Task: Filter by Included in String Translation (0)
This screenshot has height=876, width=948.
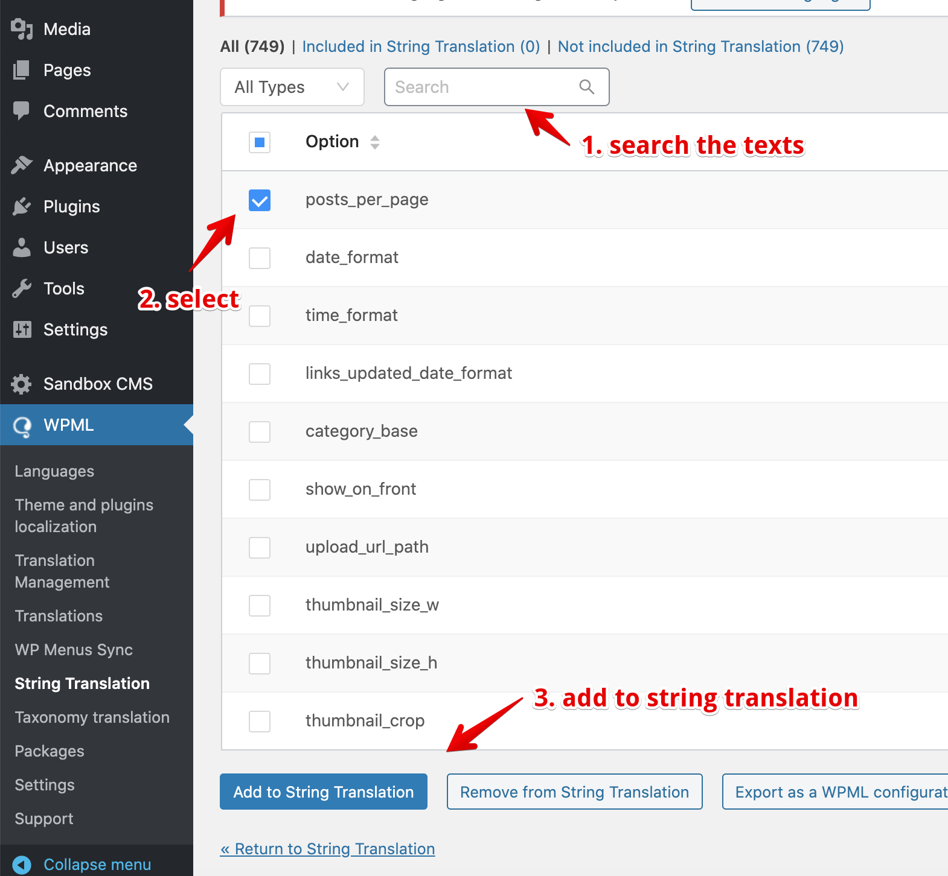Action: click(x=421, y=46)
